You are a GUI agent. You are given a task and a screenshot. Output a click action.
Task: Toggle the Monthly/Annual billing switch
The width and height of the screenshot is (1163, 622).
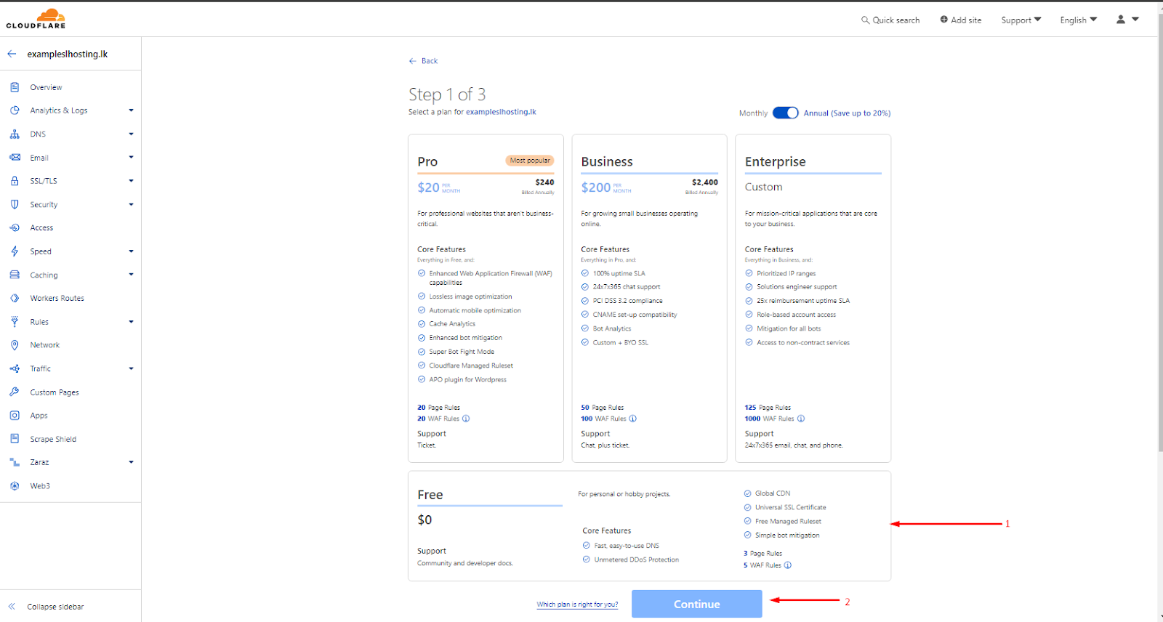pyautogui.click(x=785, y=113)
